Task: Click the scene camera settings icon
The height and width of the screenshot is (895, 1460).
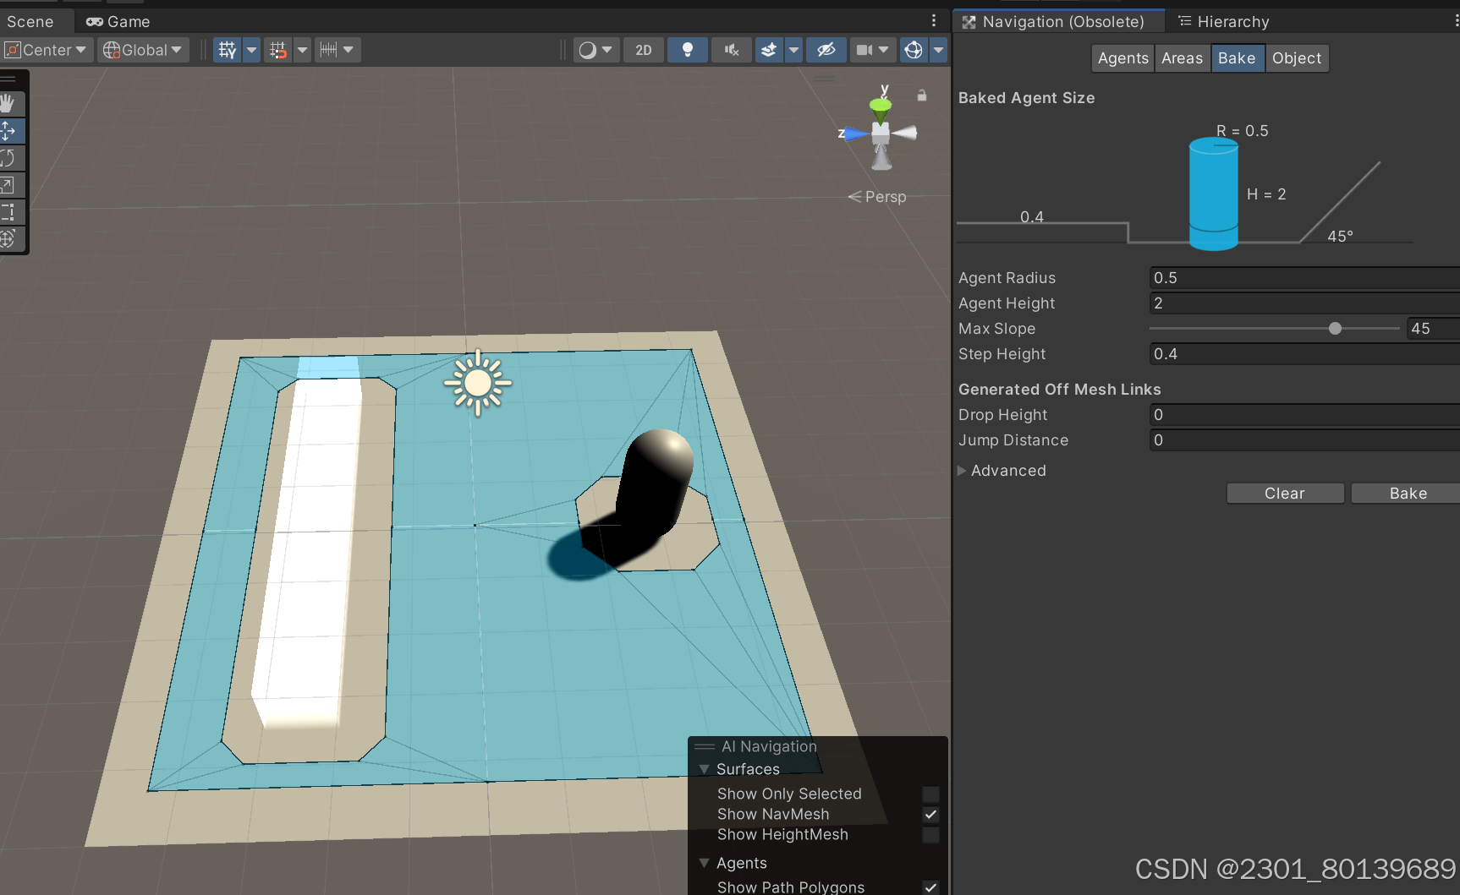Action: pos(864,50)
